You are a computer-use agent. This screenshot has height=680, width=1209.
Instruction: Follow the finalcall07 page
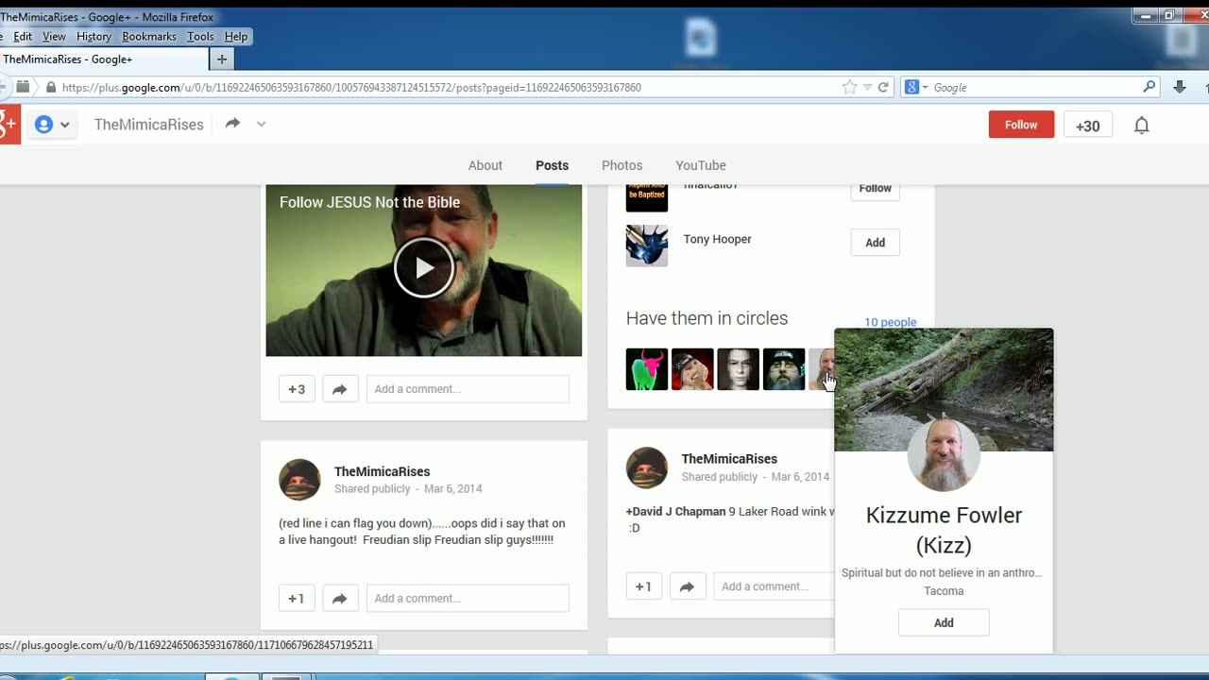(x=876, y=189)
